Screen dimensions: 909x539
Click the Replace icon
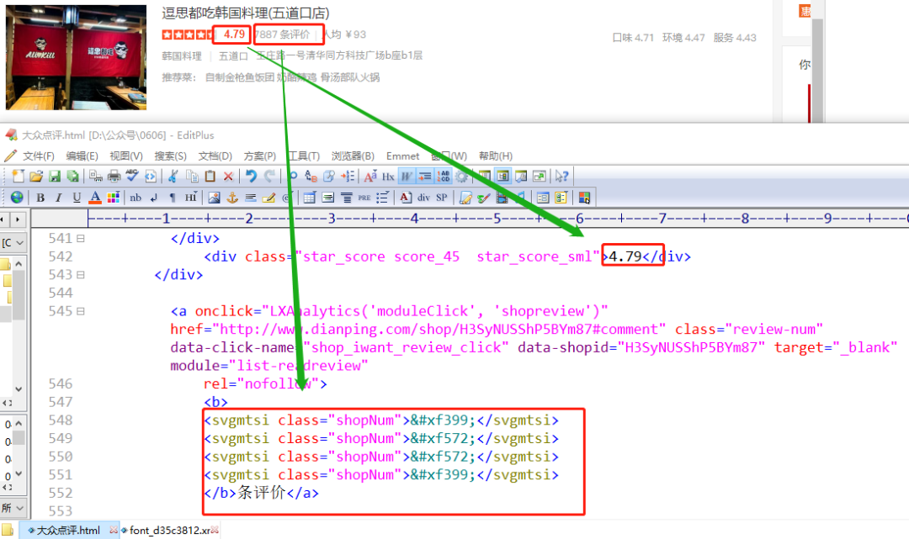311,176
